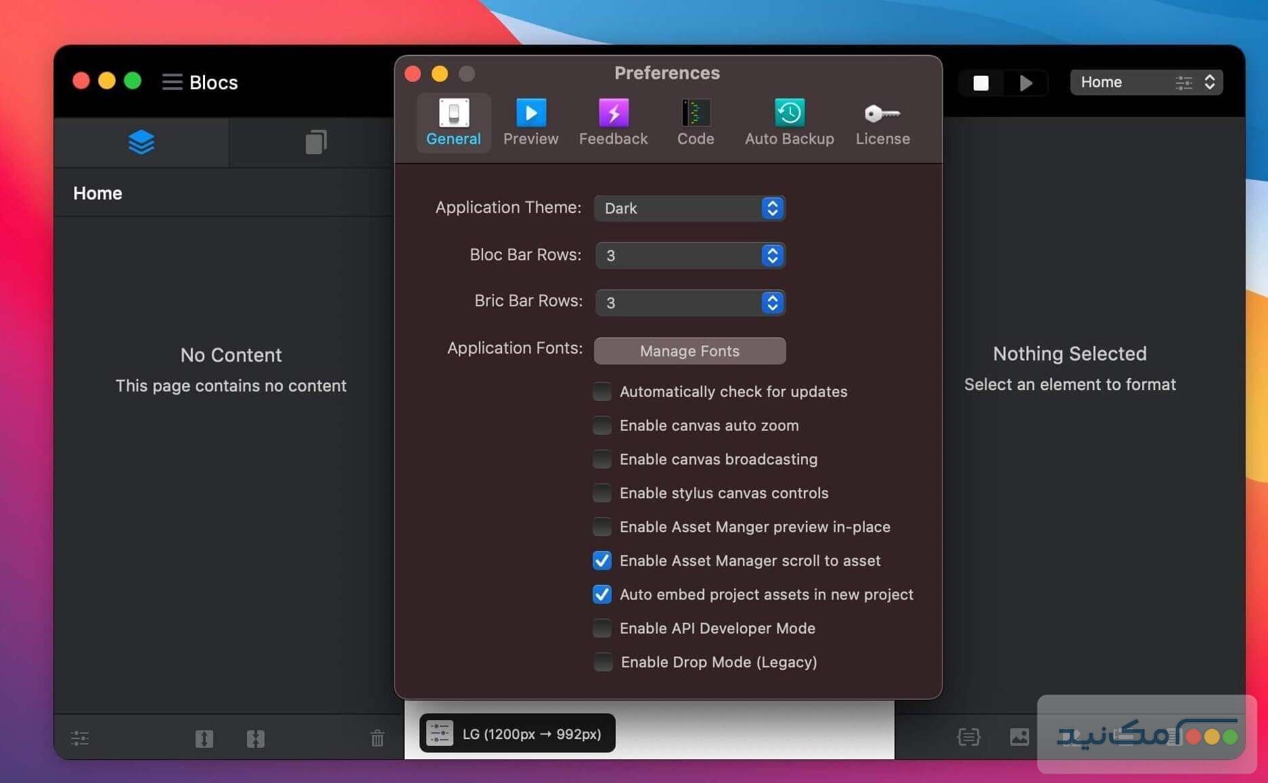Image resolution: width=1268 pixels, height=783 pixels.
Task: Switch to the pages panel icon
Action: (x=315, y=143)
